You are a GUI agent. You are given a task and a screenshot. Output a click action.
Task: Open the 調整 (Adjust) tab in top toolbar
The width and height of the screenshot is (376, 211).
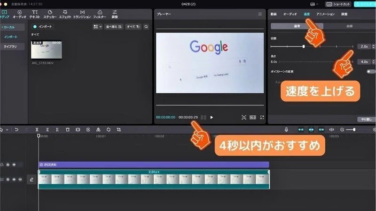(115, 14)
